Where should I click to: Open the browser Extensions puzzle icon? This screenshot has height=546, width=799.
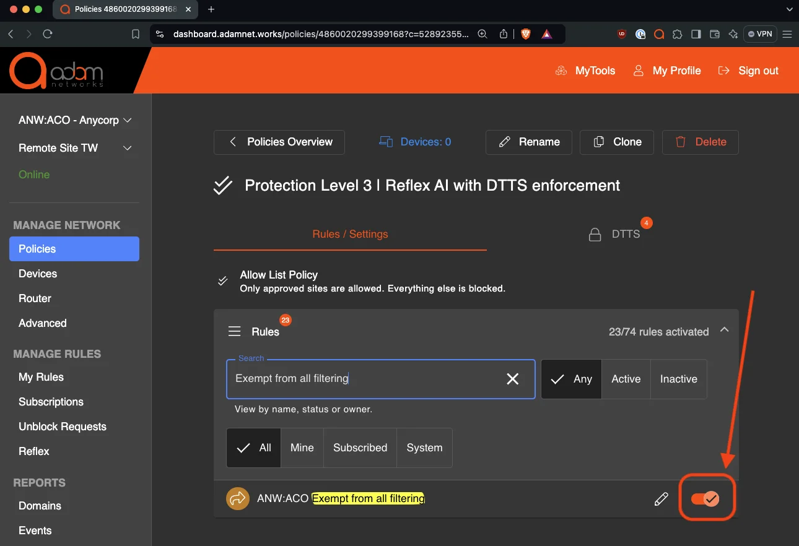pos(677,34)
